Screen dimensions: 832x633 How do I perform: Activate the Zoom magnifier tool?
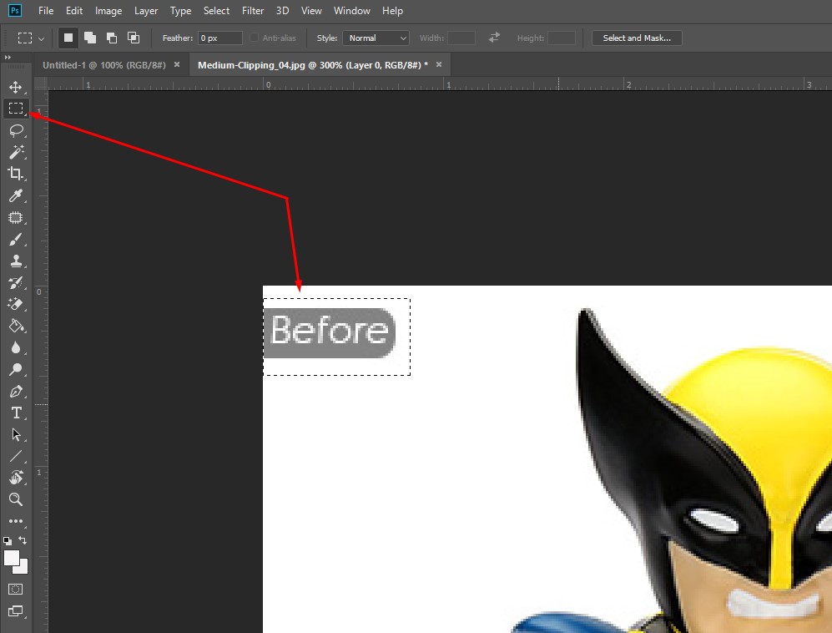pos(15,499)
